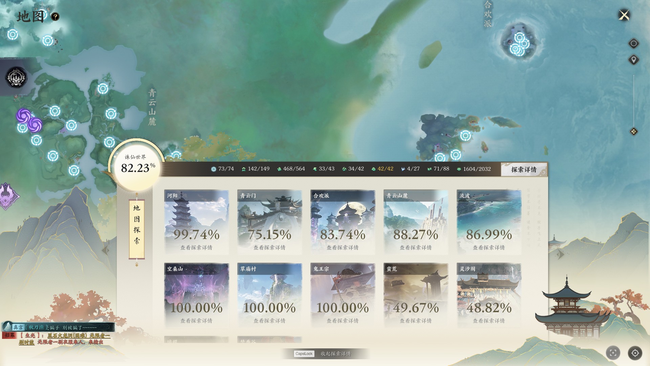Click the map help question mark icon
650x366 pixels.
[55, 16]
